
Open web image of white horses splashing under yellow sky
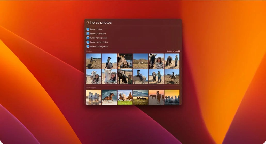pyautogui.click(x=172, y=97)
